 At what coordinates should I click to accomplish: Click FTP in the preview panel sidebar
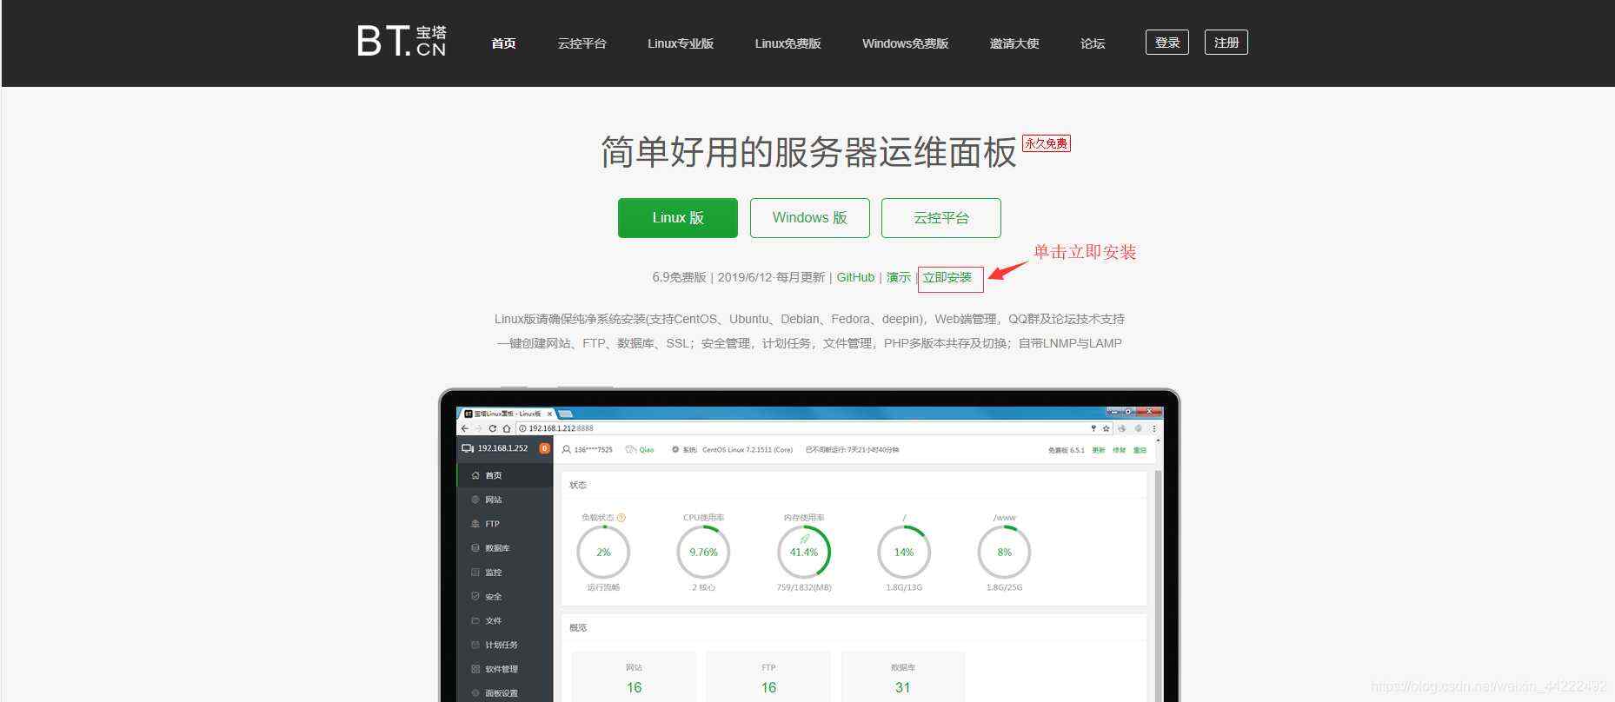coord(492,524)
